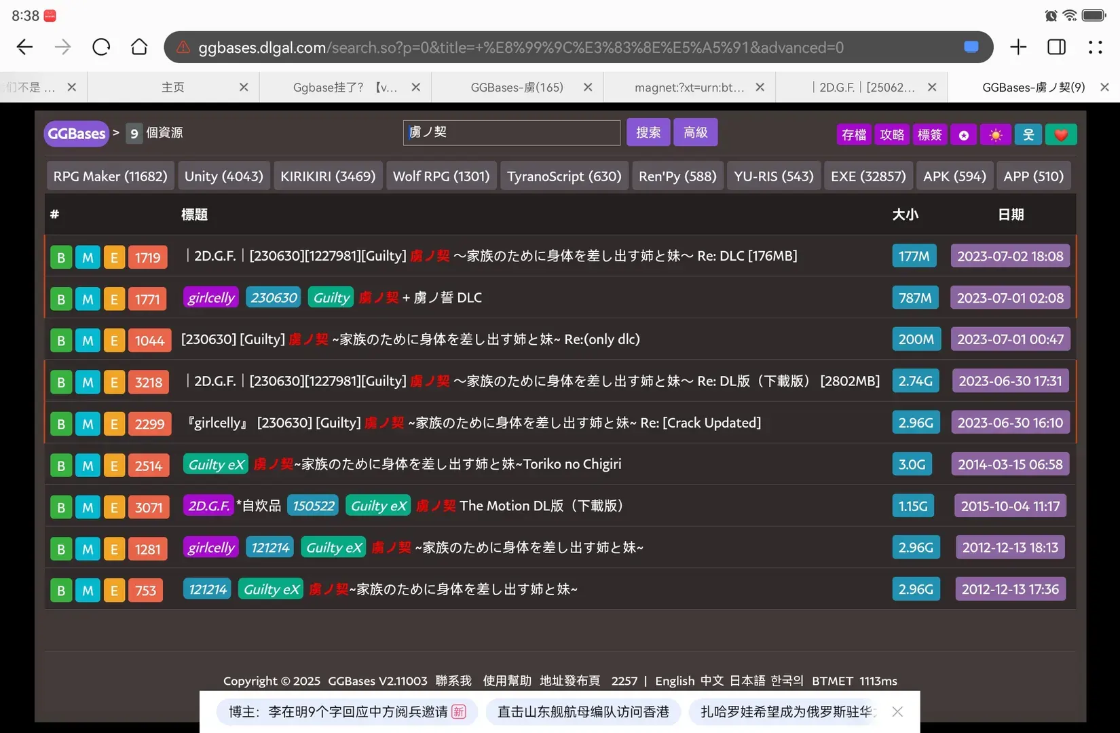Click the red heart favorites icon
The height and width of the screenshot is (733, 1120).
click(1061, 135)
